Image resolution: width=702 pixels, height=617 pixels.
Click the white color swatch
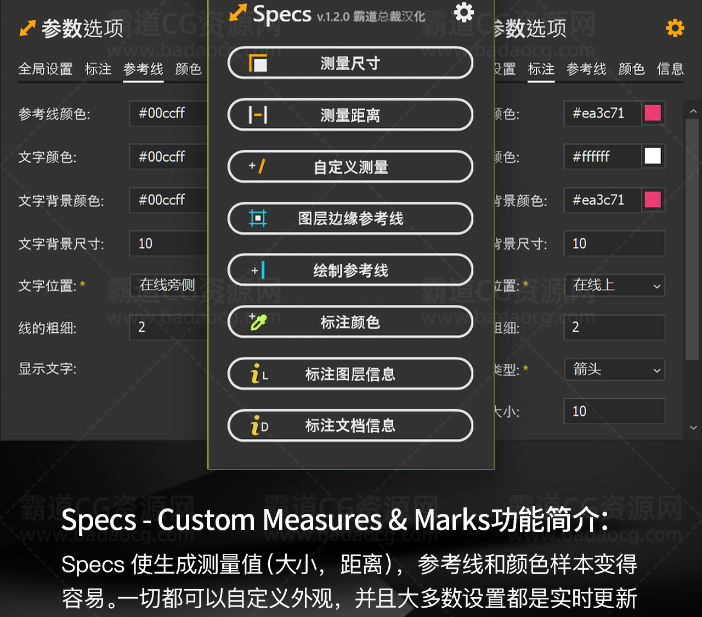(x=653, y=156)
